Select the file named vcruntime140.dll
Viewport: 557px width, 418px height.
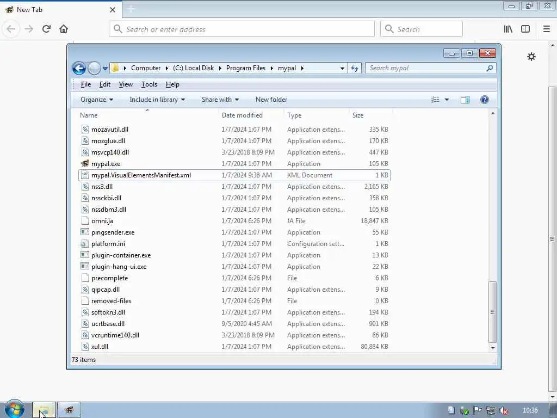pos(115,335)
